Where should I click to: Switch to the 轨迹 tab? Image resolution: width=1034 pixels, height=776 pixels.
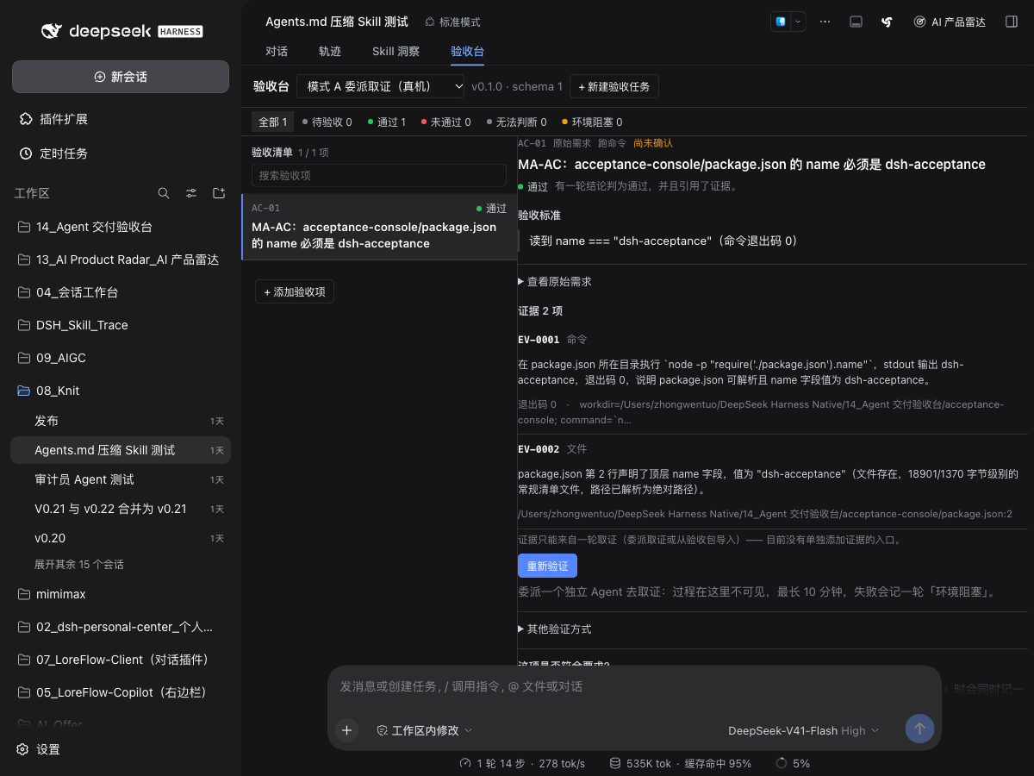[x=330, y=51]
